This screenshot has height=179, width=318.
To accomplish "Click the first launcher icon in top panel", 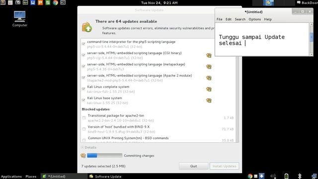I will tap(3, 2).
